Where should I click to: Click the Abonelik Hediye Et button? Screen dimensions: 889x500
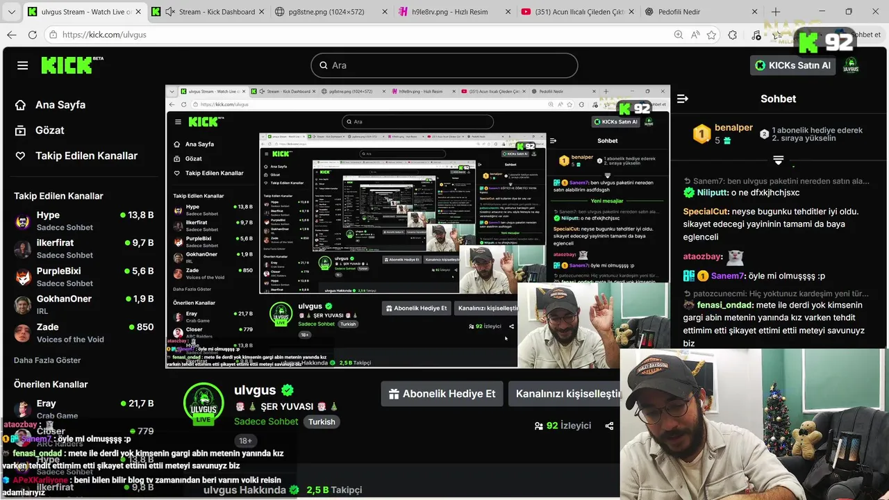pyautogui.click(x=442, y=394)
